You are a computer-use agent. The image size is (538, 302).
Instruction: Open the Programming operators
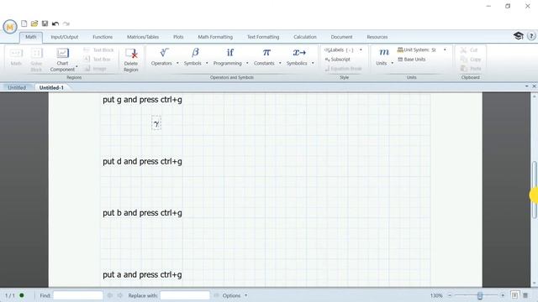228,56
